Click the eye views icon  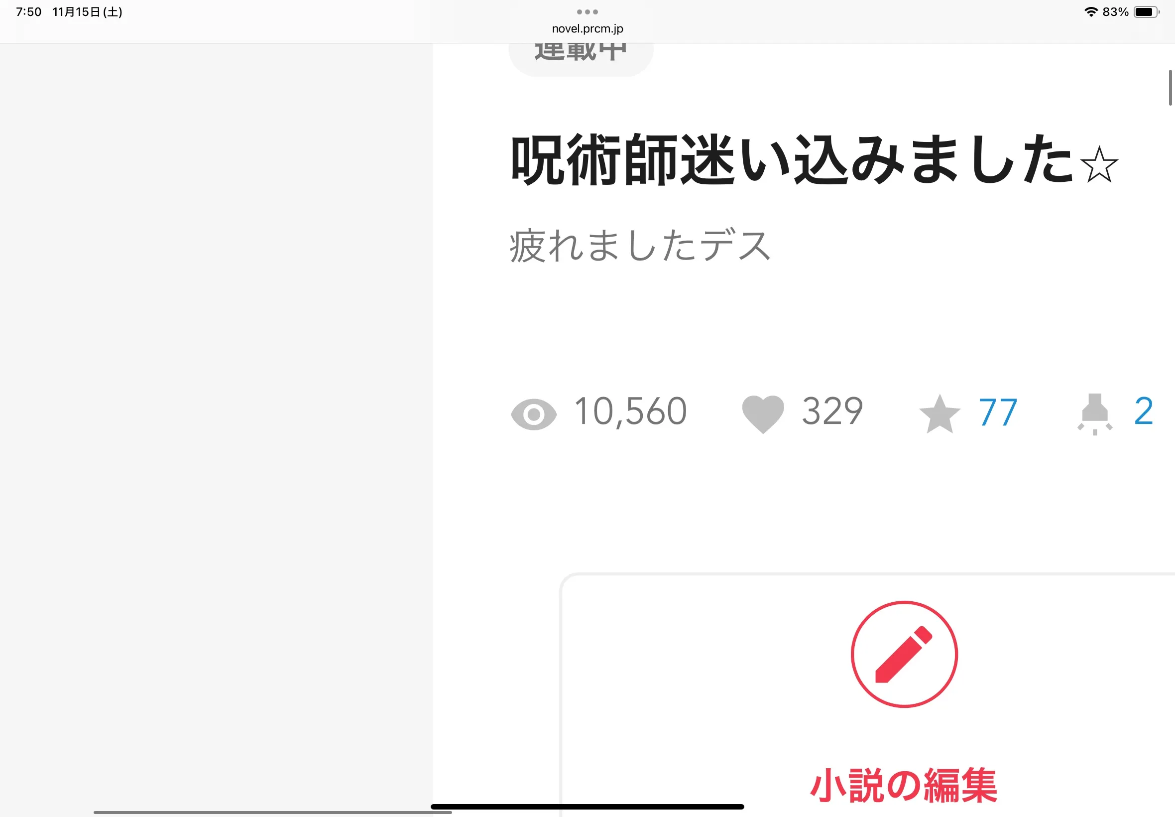click(534, 414)
